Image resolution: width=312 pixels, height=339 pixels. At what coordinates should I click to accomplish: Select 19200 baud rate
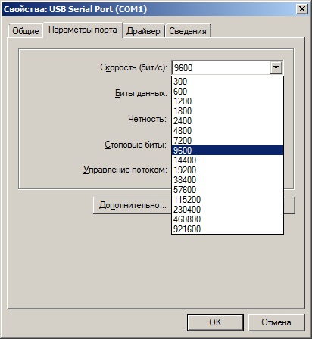pyautogui.click(x=227, y=170)
